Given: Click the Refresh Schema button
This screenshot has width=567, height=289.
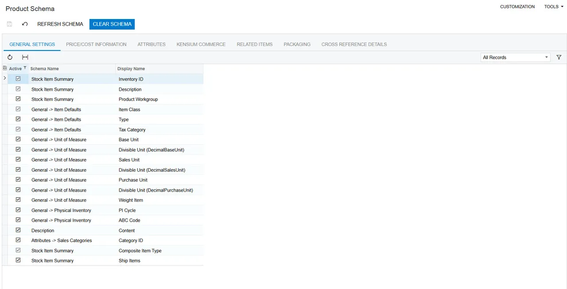Looking at the screenshot, I should pos(60,24).
